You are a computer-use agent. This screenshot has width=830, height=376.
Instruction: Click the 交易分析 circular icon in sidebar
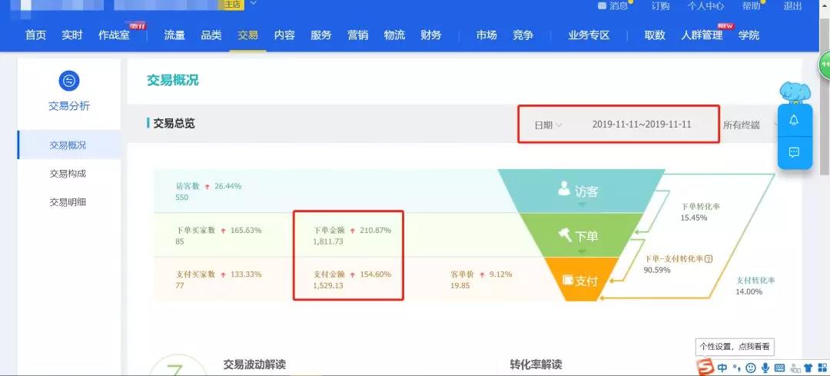click(69, 81)
